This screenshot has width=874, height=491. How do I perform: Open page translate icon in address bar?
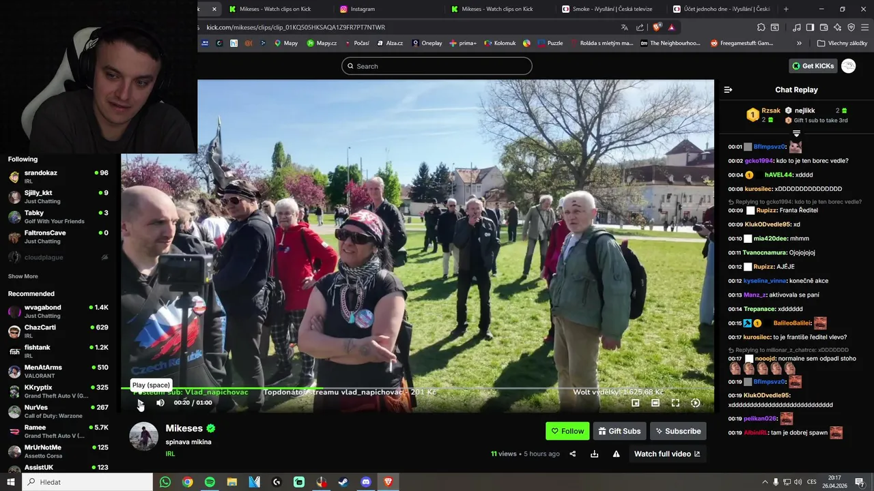[x=624, y=27]
